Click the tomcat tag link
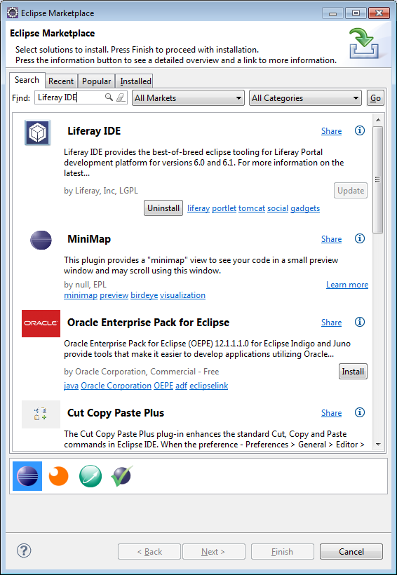Screen dimensions: 397x575 [252, 208]
